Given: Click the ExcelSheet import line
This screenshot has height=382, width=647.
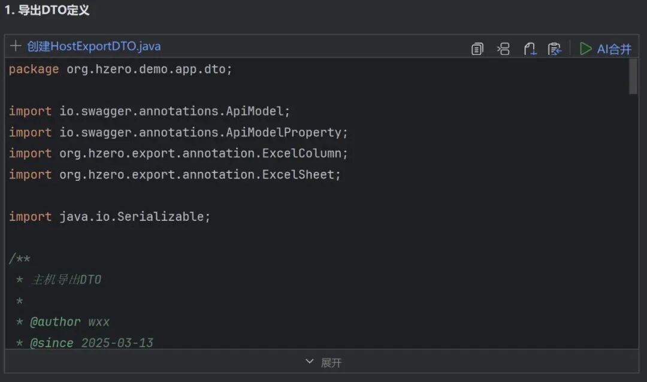Looking at the screenshot, I should pos(174,174).
